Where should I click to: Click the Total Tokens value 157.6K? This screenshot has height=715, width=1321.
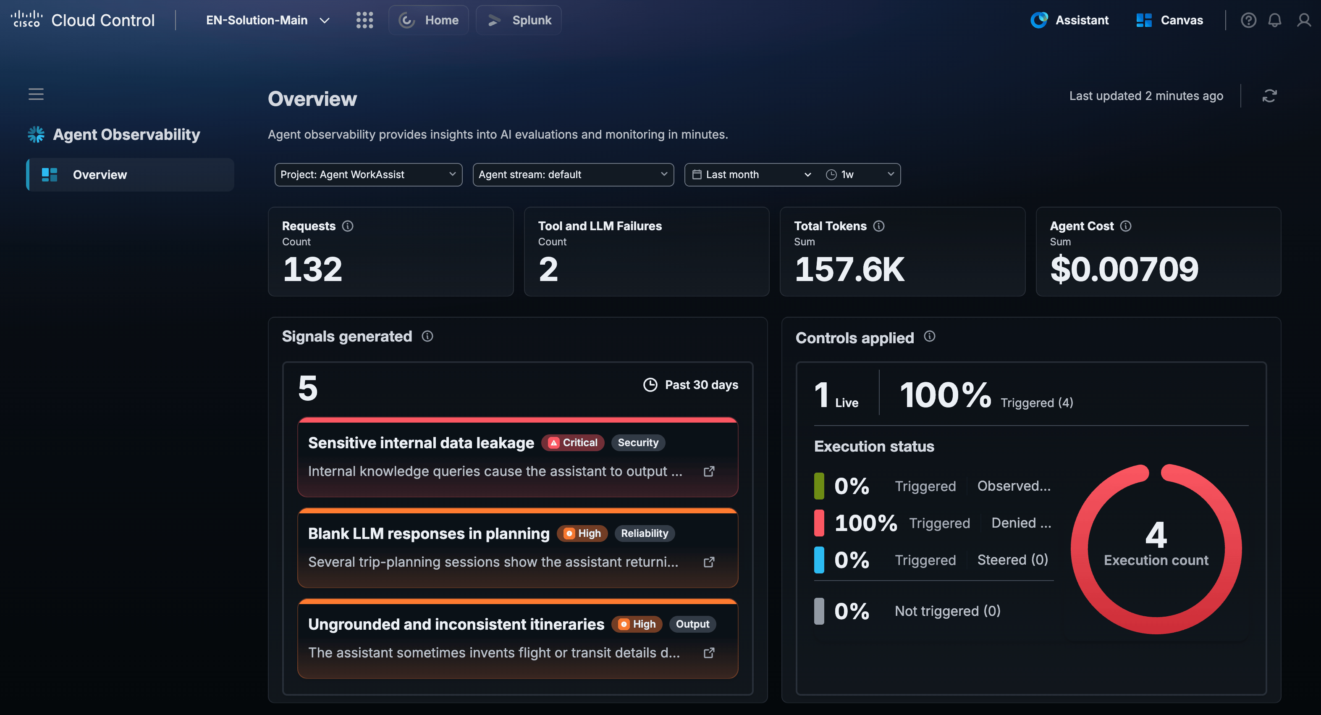[849, 269]
